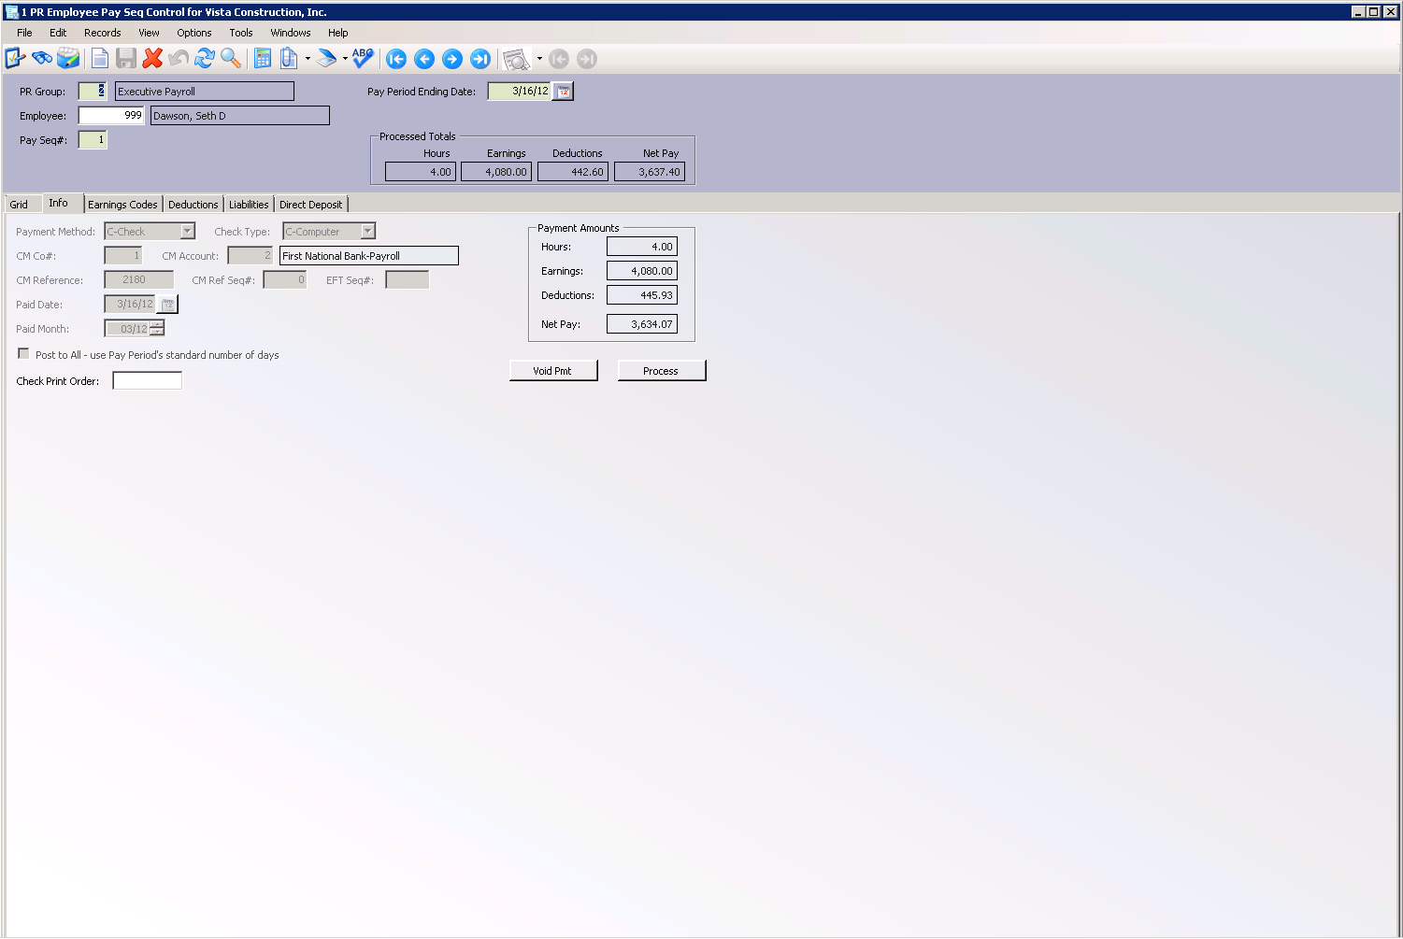
Task: Refresh the record with the blue arrows icon
Action: point(205,59)
